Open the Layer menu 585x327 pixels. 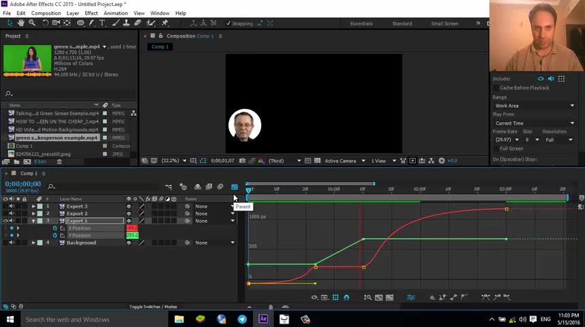(x=73, y=13)
